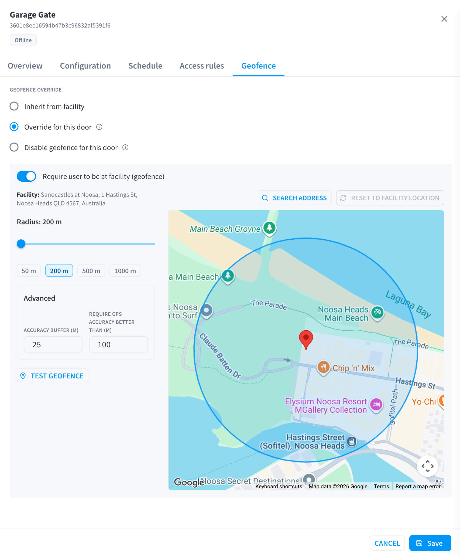Click Claude Batten Dr road label
460x556 pixels.
point(220,356)
